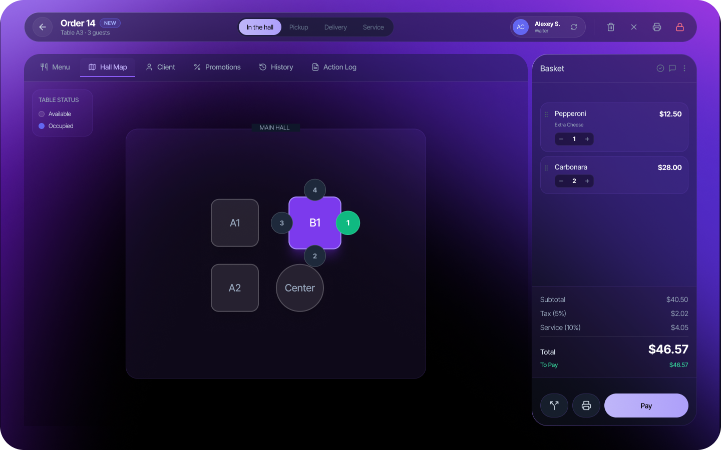This screenshot has width=721, height=450.
Task: Click the Alexey S. waiter name
Action: [x=547, y=24]
